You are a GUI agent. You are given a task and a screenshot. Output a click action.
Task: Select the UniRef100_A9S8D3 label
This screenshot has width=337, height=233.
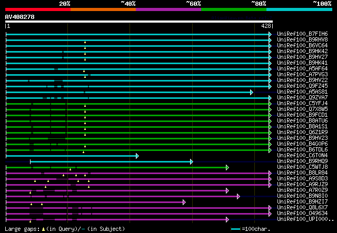[x=302, y=179]
